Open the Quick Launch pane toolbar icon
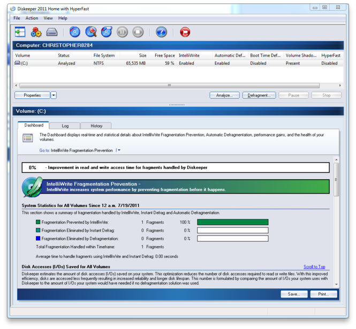Viewport: 356px width, 329px height. pos(20,32)
